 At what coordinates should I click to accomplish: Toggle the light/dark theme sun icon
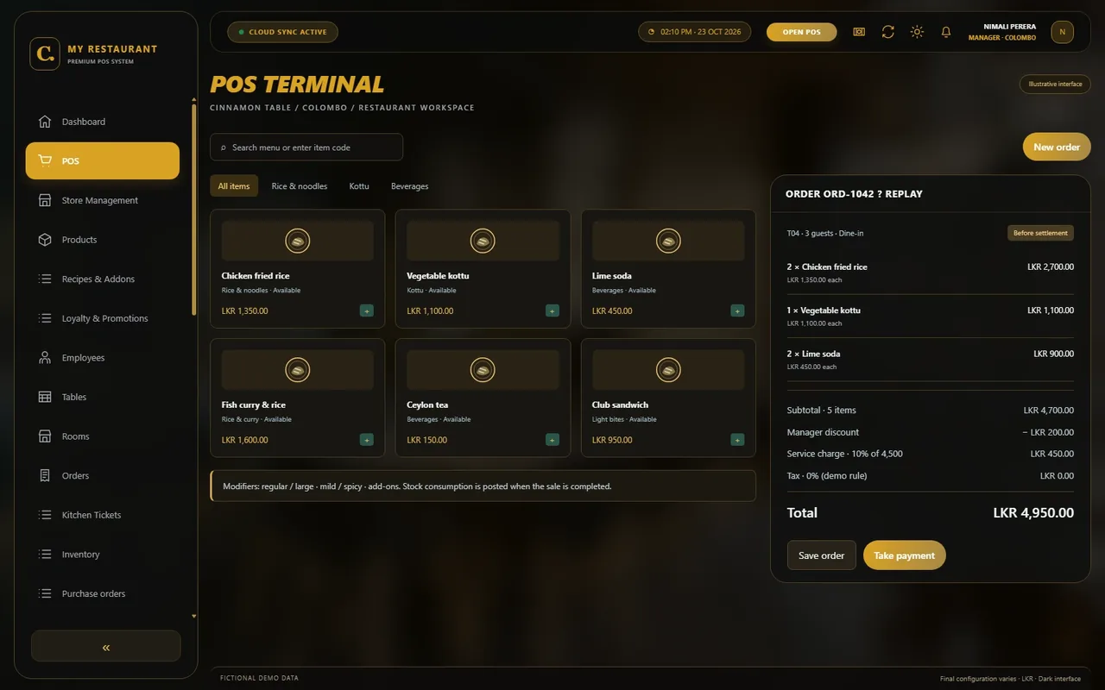(x=917, y=32)
